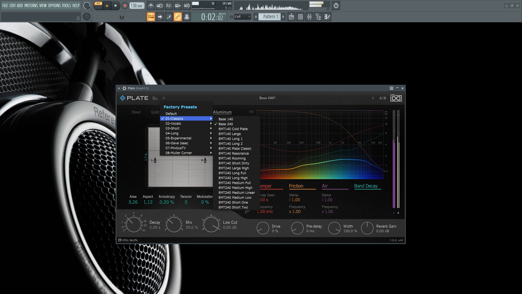Screen dimensions: 522x294
Task: Toggle wait for input before playing
Action: click(x=160, y=5)
